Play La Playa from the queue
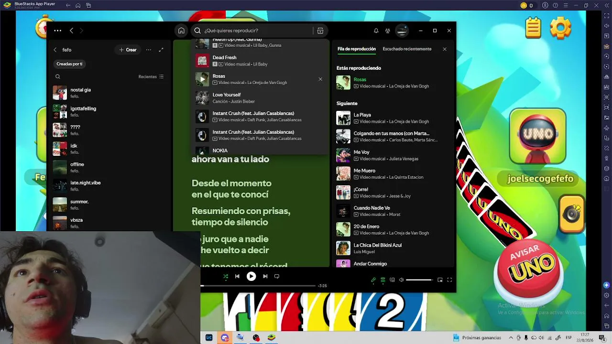This screenshot has height=344, width=612. click(x=392, y=118)
